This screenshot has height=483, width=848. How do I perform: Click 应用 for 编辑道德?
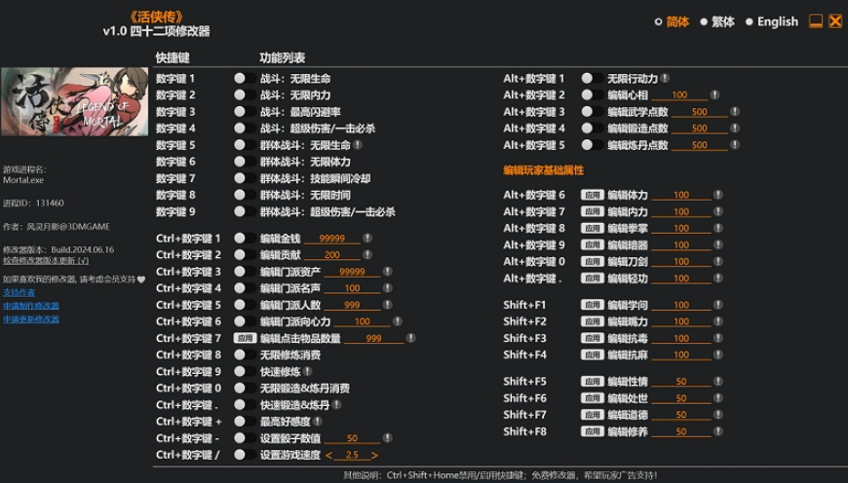click(592, 415)
